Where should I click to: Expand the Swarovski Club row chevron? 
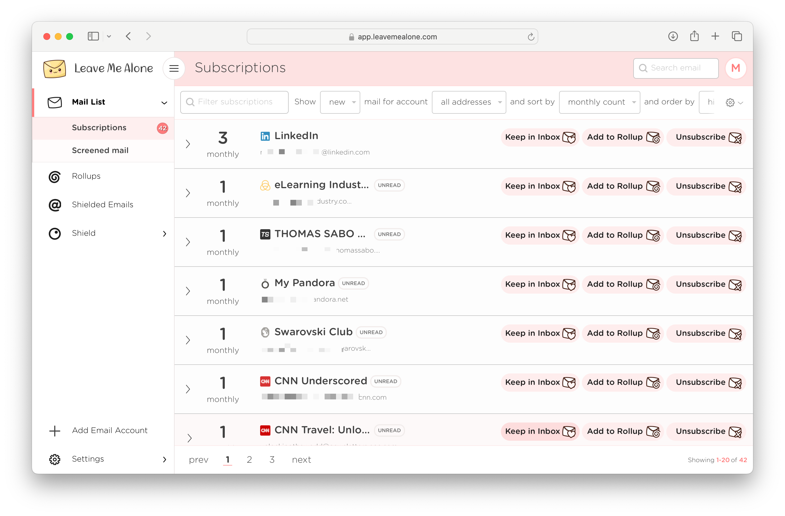188,340
